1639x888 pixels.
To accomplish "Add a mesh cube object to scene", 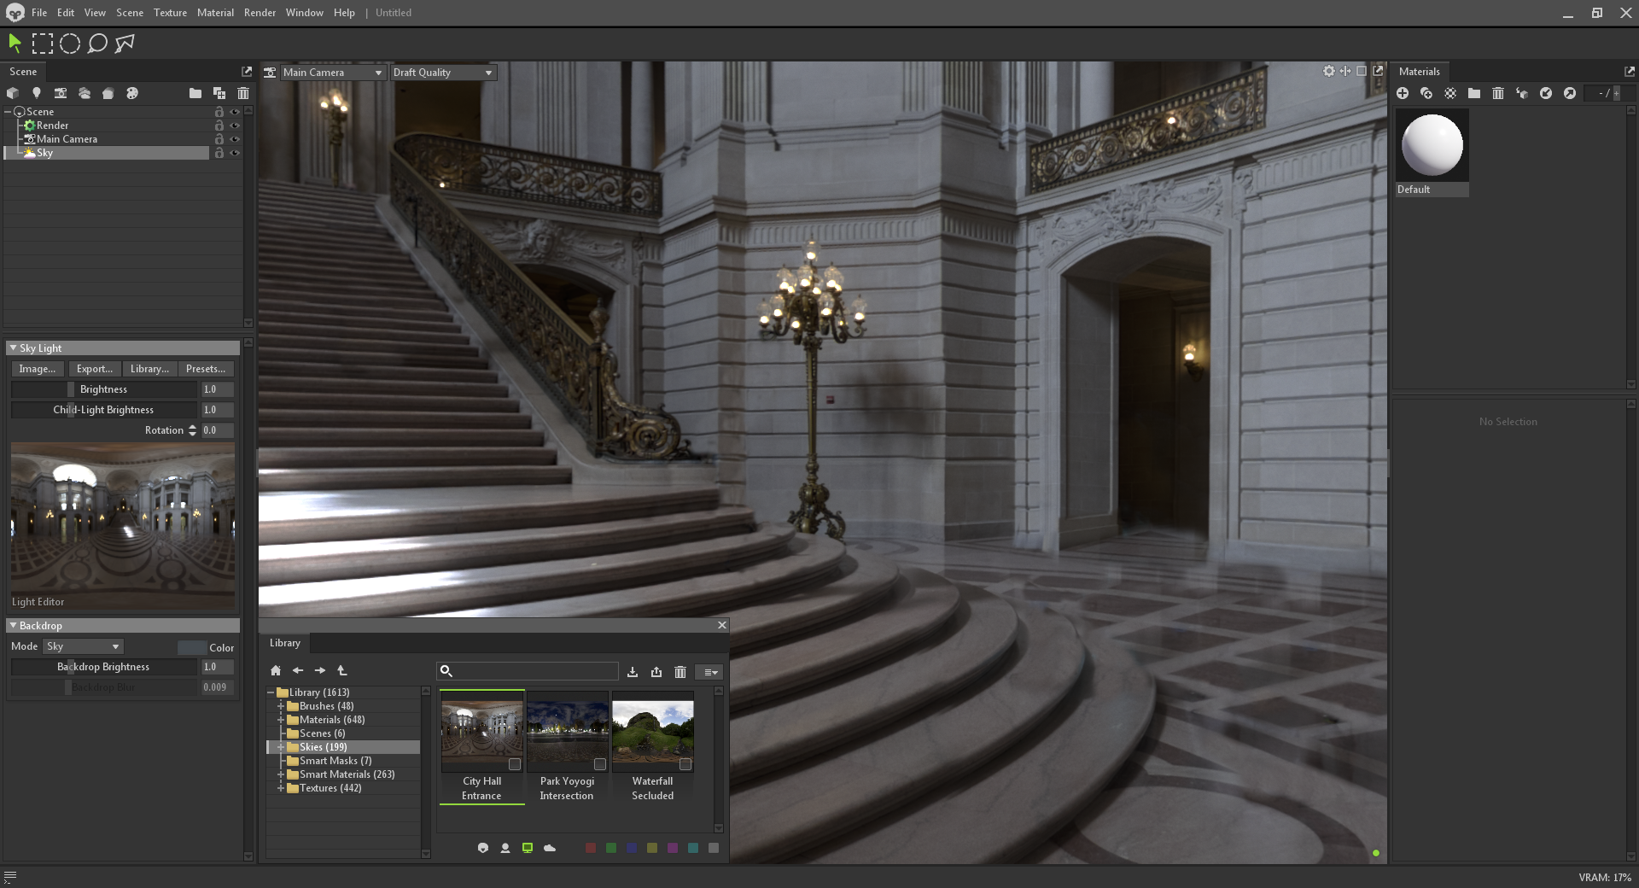I will (x=13, y=93).
